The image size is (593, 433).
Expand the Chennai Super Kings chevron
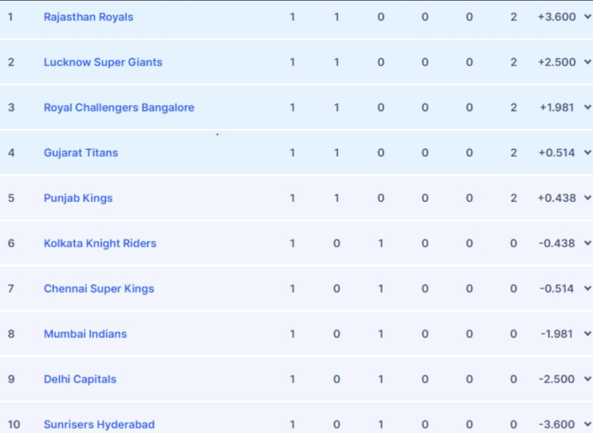(588, 288)
